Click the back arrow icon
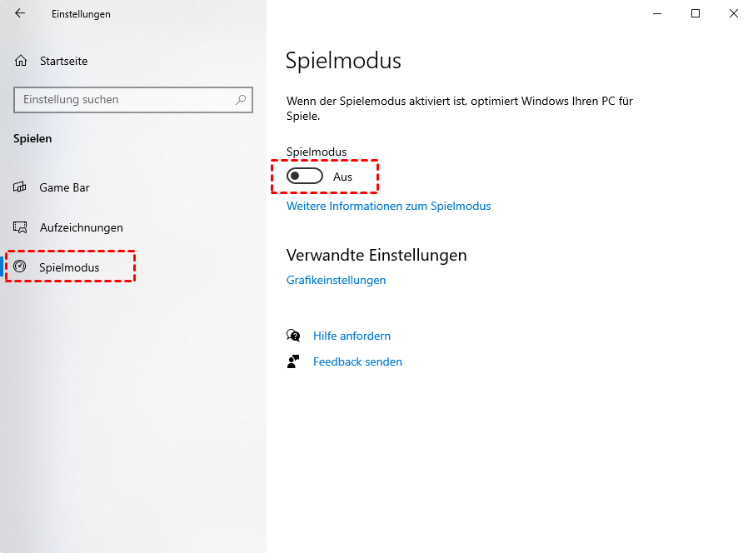753x553 pixels. click(20, 13)
